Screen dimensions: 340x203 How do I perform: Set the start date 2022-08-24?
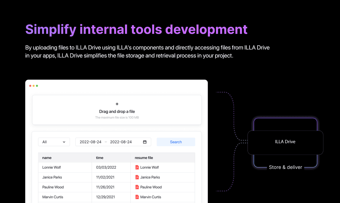click(90, 142)
